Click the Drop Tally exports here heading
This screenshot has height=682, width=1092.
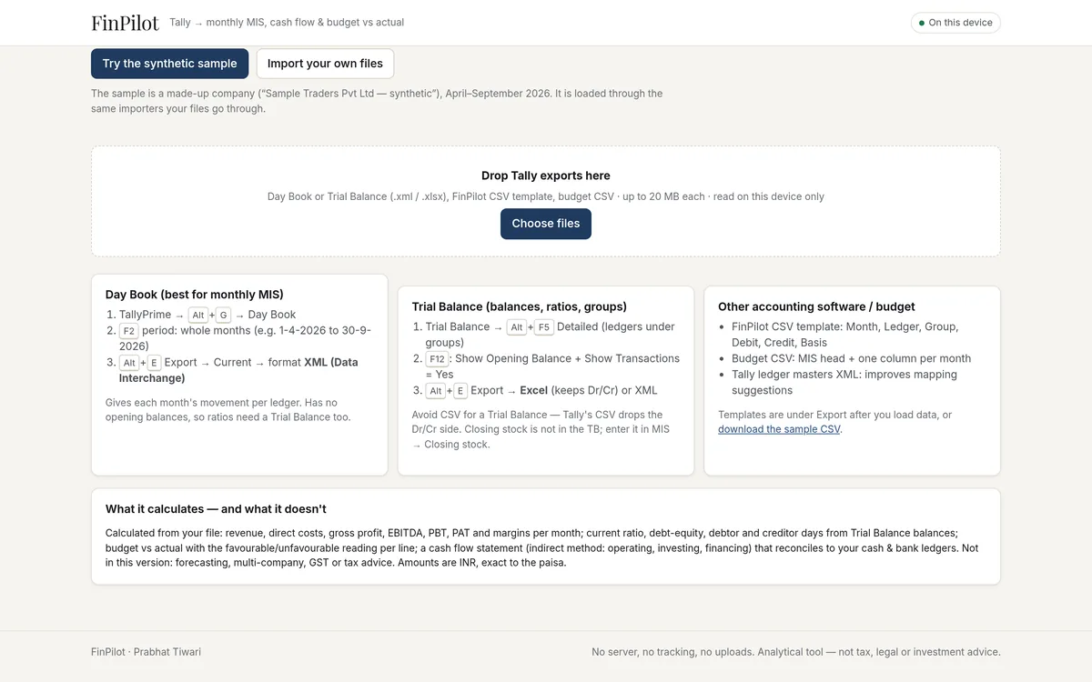(x=546, y=176)
